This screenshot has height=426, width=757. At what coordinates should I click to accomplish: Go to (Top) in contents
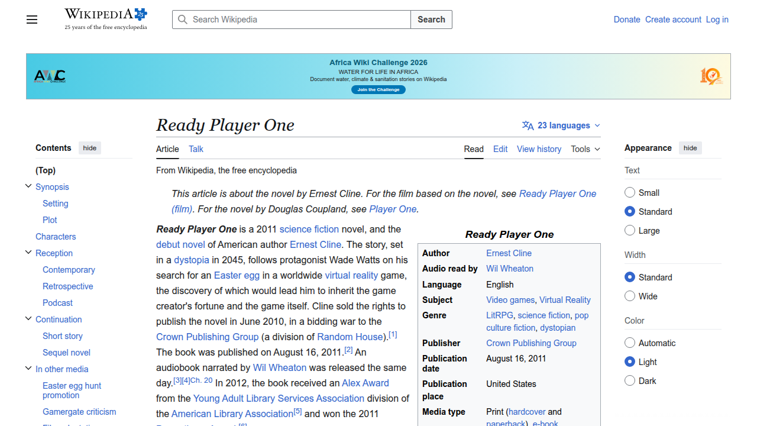46,170
